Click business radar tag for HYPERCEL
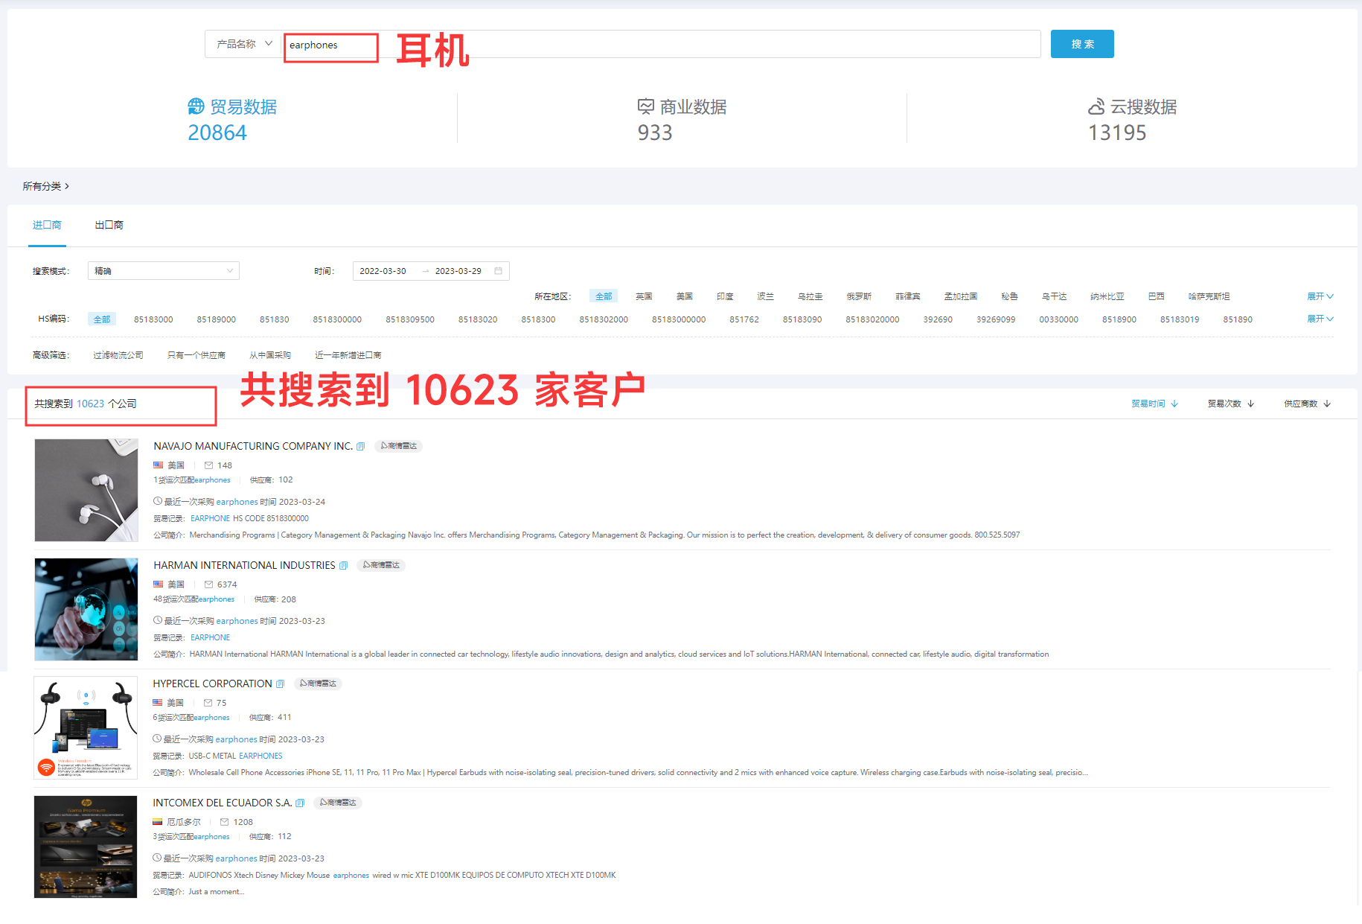Viewport: 1362px width, 924px height. 319,684
